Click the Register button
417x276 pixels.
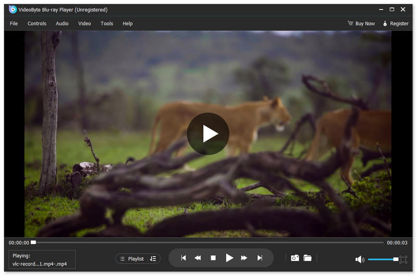(396, 23)
